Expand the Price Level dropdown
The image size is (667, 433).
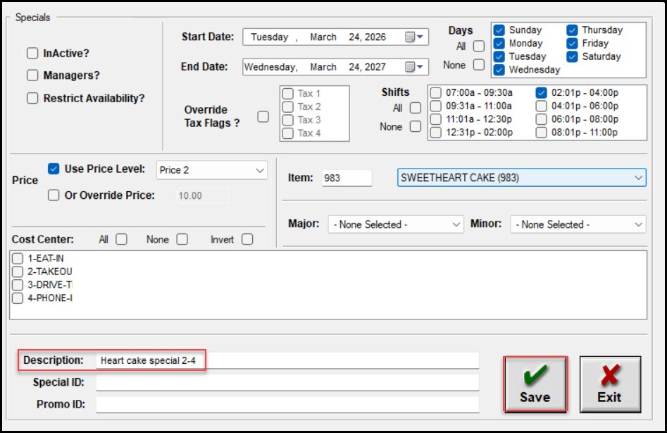click(259, 171)
